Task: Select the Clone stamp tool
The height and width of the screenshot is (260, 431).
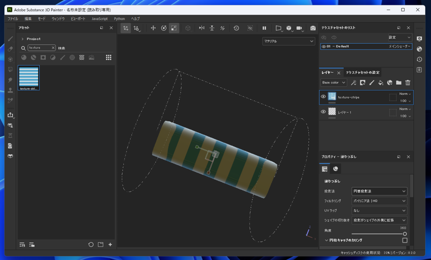Action: pyautogui.click(x=10, y=90)
